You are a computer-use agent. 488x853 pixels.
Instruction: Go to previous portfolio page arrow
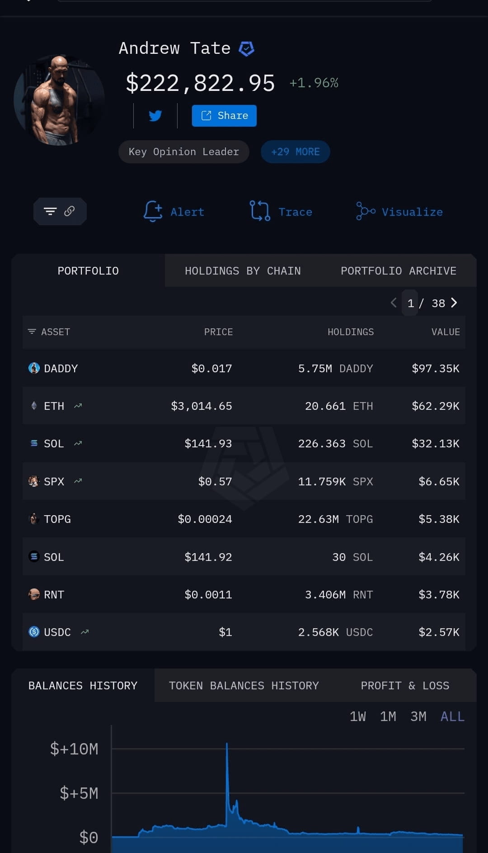click(x=394, y=303)
